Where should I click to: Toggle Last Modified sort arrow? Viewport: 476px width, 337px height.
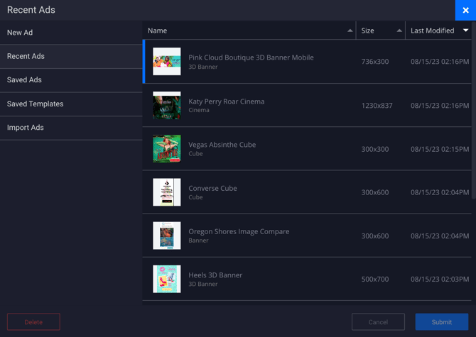click(465, 31)
